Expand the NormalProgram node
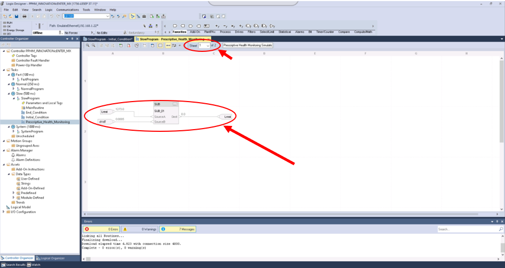The width and height of the screenshot is (505, 268). (14, 89)
